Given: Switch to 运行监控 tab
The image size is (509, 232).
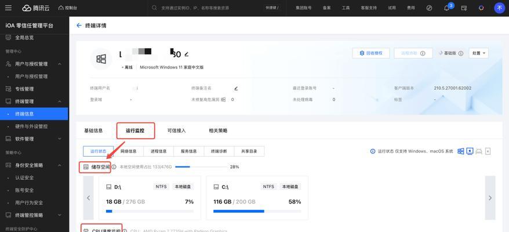Looking at the screenshot, I should pyautogui.click(x=135, y=130).
